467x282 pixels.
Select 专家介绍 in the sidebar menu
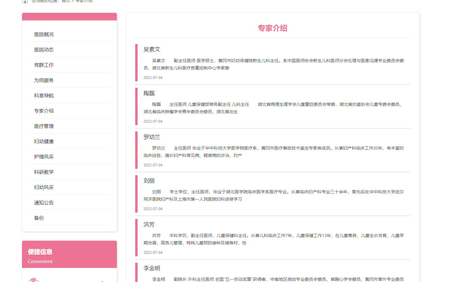click(x=44, y=111)
